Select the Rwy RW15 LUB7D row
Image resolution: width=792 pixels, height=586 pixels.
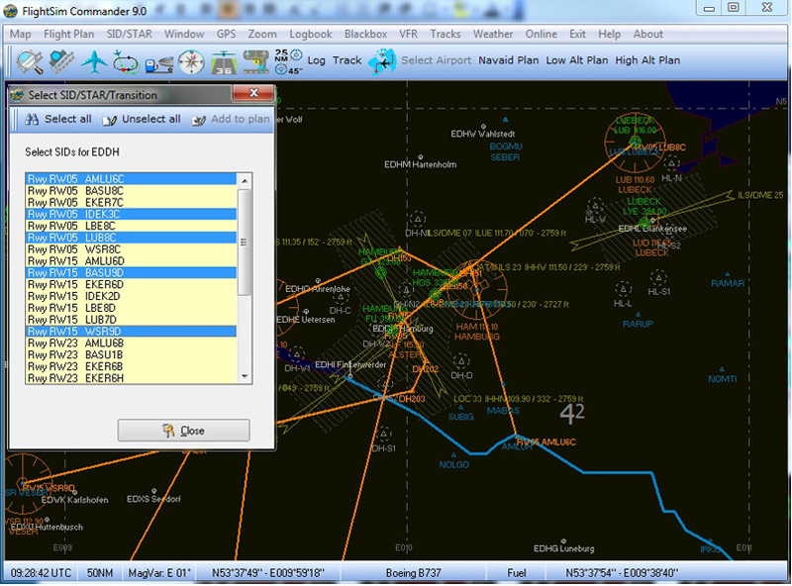[x=131, y=320]
